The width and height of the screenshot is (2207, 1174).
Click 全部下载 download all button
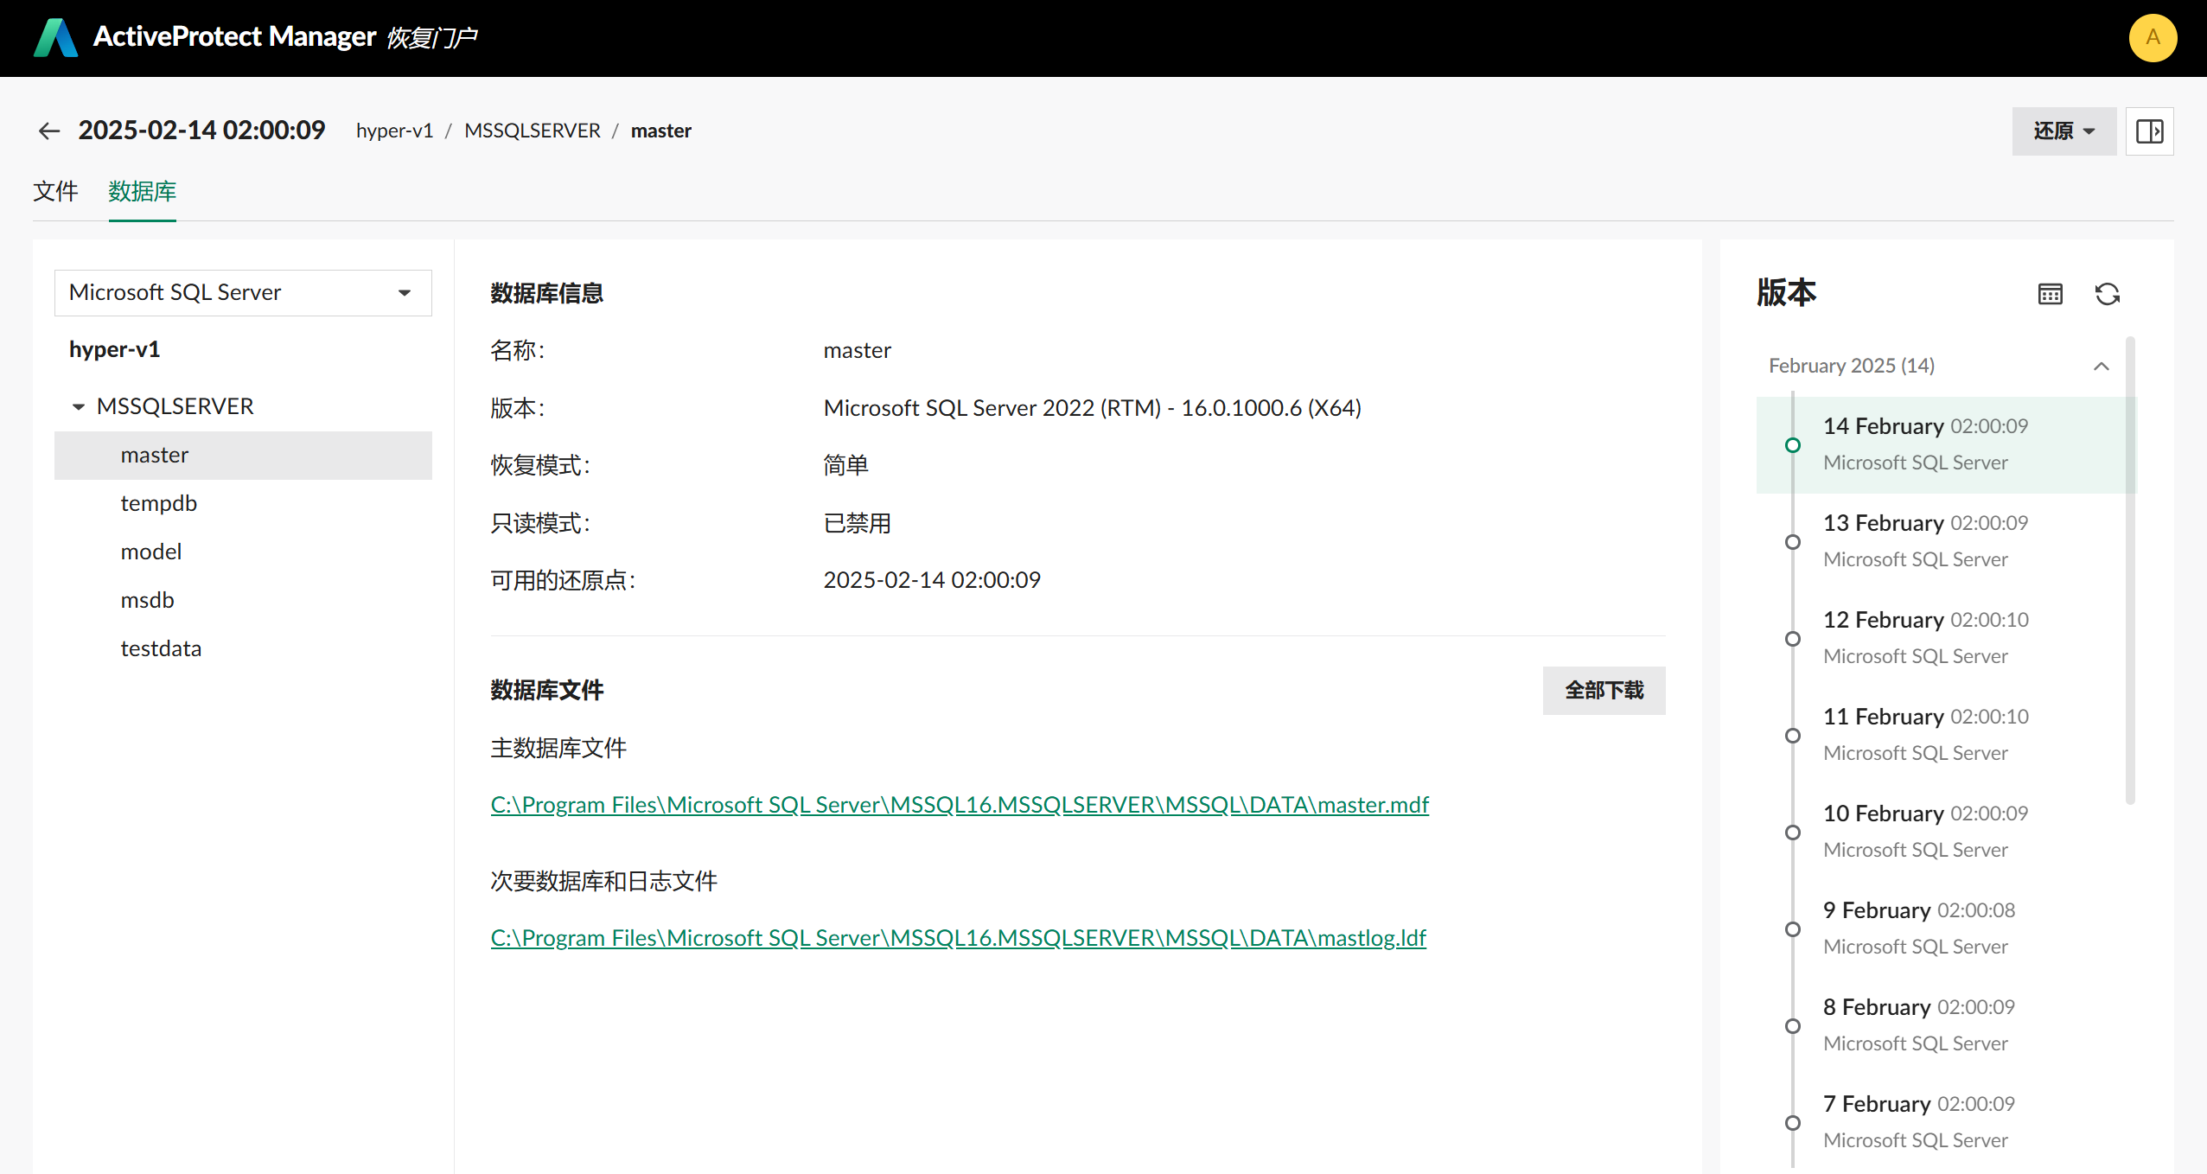tap(1604, 690)
